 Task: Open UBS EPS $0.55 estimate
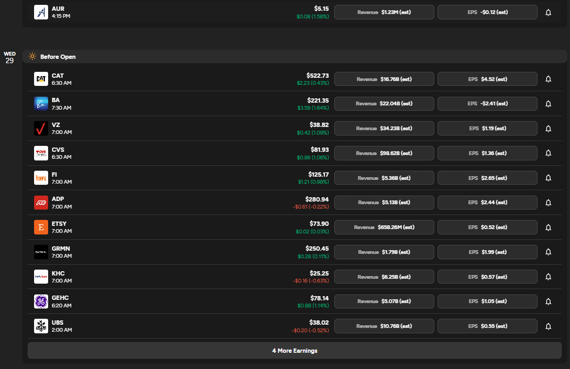pos(487,326)
